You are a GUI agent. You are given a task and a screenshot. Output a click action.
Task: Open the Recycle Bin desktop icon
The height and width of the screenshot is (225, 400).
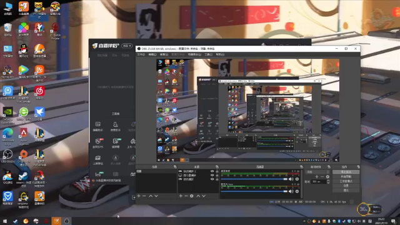click(8, 29)
